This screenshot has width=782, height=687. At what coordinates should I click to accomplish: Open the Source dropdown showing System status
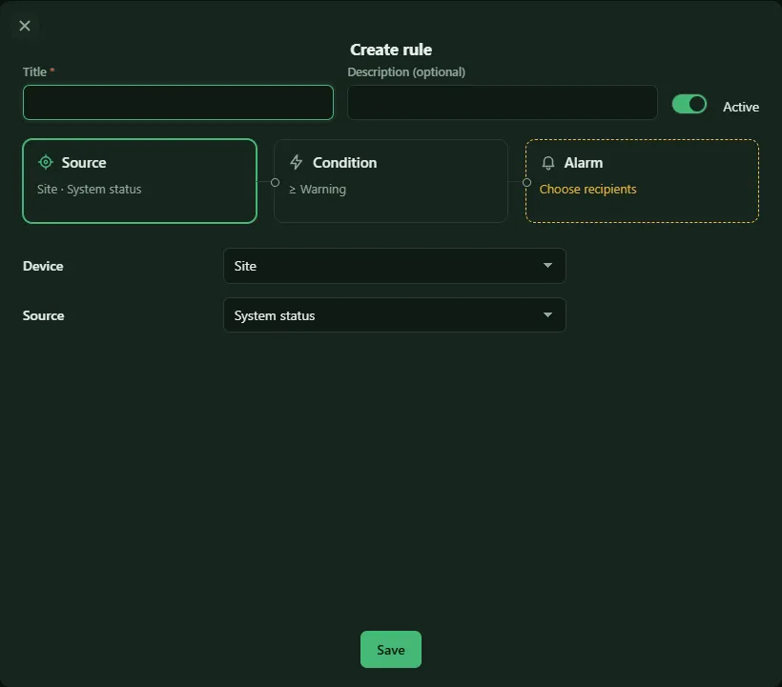[x=395, y=315]
